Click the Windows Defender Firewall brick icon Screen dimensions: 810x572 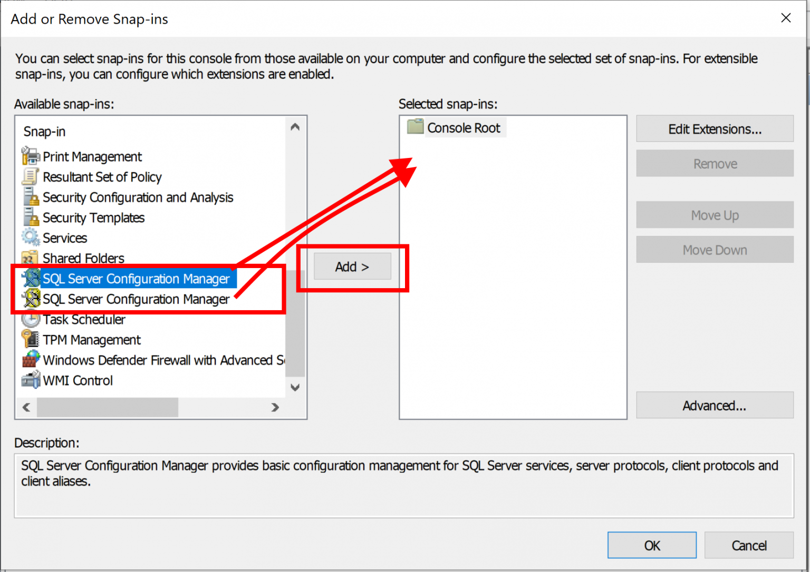point(31,360)
